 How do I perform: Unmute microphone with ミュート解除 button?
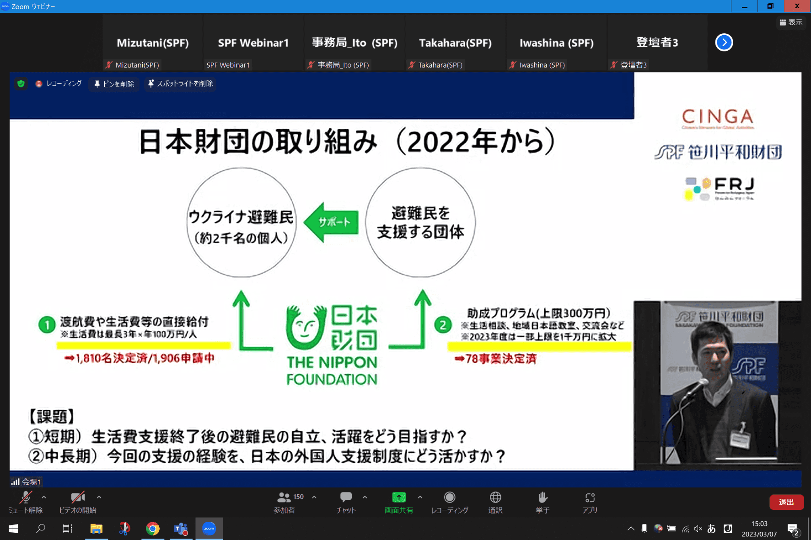[x=25, y=502]
